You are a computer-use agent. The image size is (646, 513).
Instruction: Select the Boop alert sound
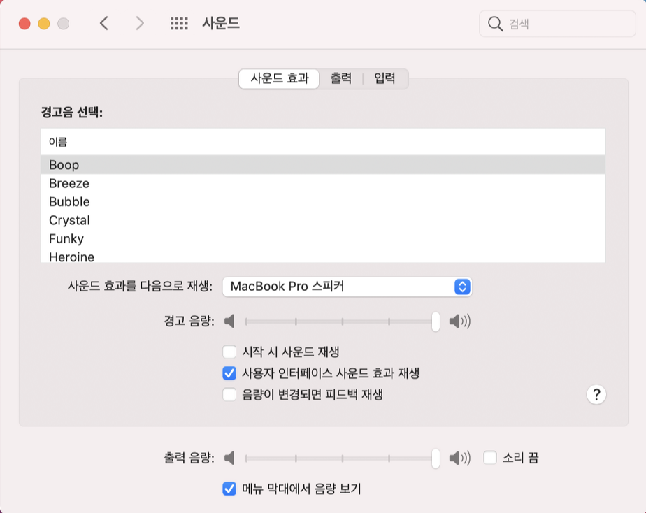[x=323, y=165]
